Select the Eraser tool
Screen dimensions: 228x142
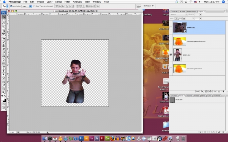click(x=3, y=53)
